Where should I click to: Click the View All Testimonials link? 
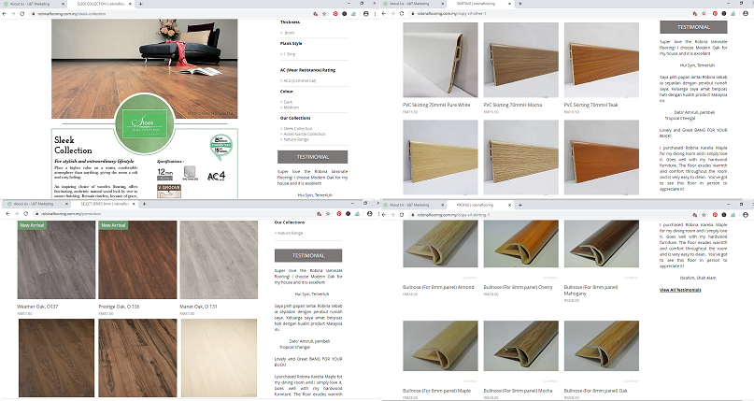[x=680, y=290]
